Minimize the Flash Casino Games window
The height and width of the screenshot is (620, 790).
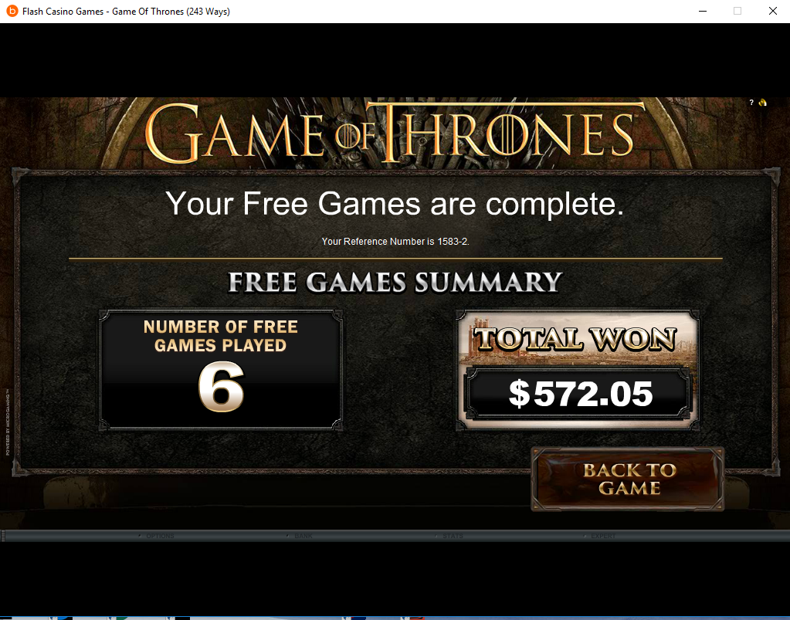click(x=703, y=11)
